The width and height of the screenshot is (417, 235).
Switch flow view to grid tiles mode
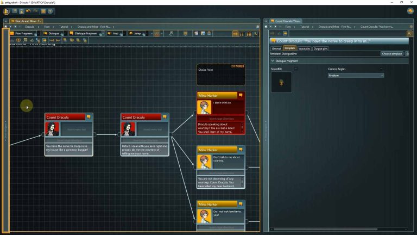click(249, 34)
